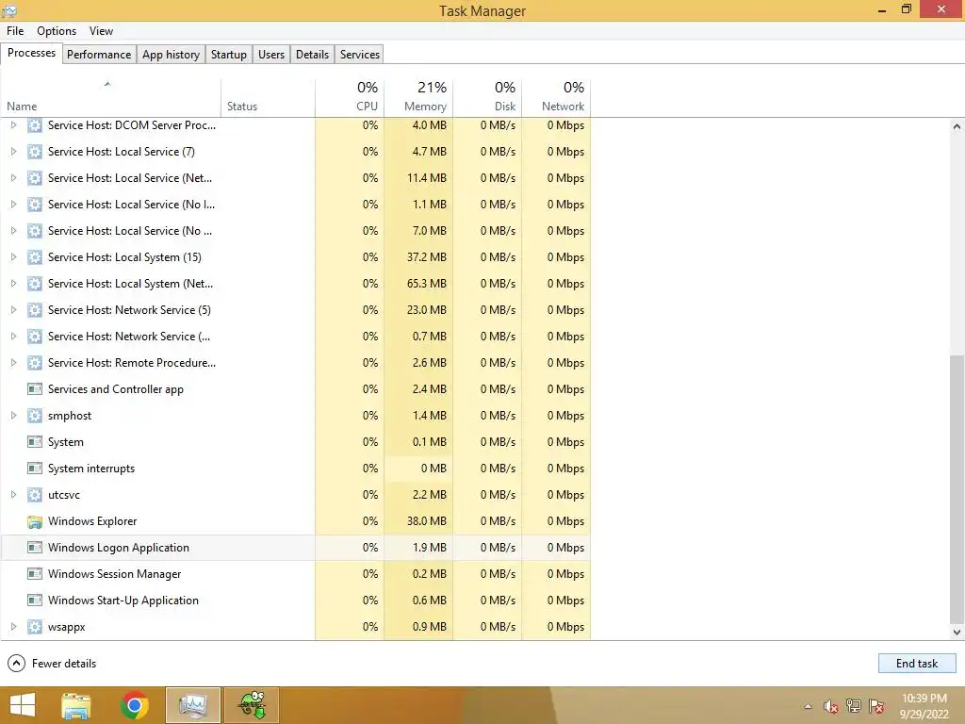Click the network status tray icon
Image resolution: width=965 pixels, height=724 pixels.
pyautogui.click(x=854, y=707)
